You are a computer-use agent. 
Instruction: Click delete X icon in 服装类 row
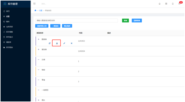pyautogui.click(x=72, y=43)
